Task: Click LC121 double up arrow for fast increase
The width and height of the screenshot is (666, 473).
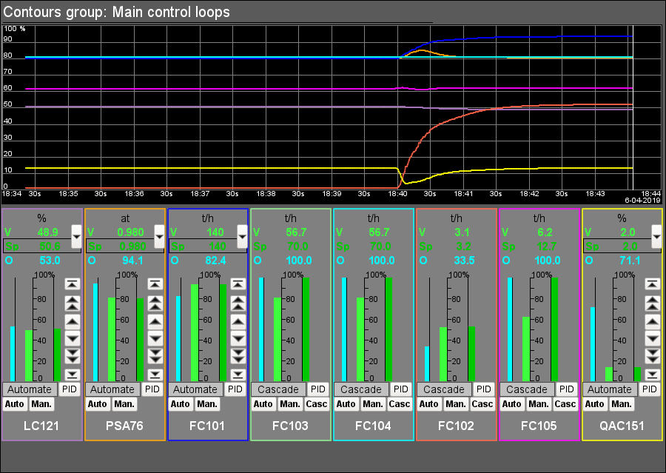Action: [x=73, y=303]
